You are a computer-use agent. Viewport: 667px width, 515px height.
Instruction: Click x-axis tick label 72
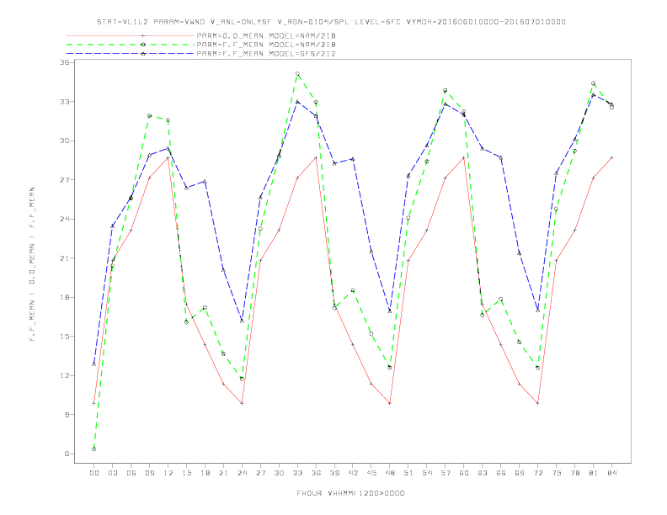pyautogui.click(x=538, y=473)
